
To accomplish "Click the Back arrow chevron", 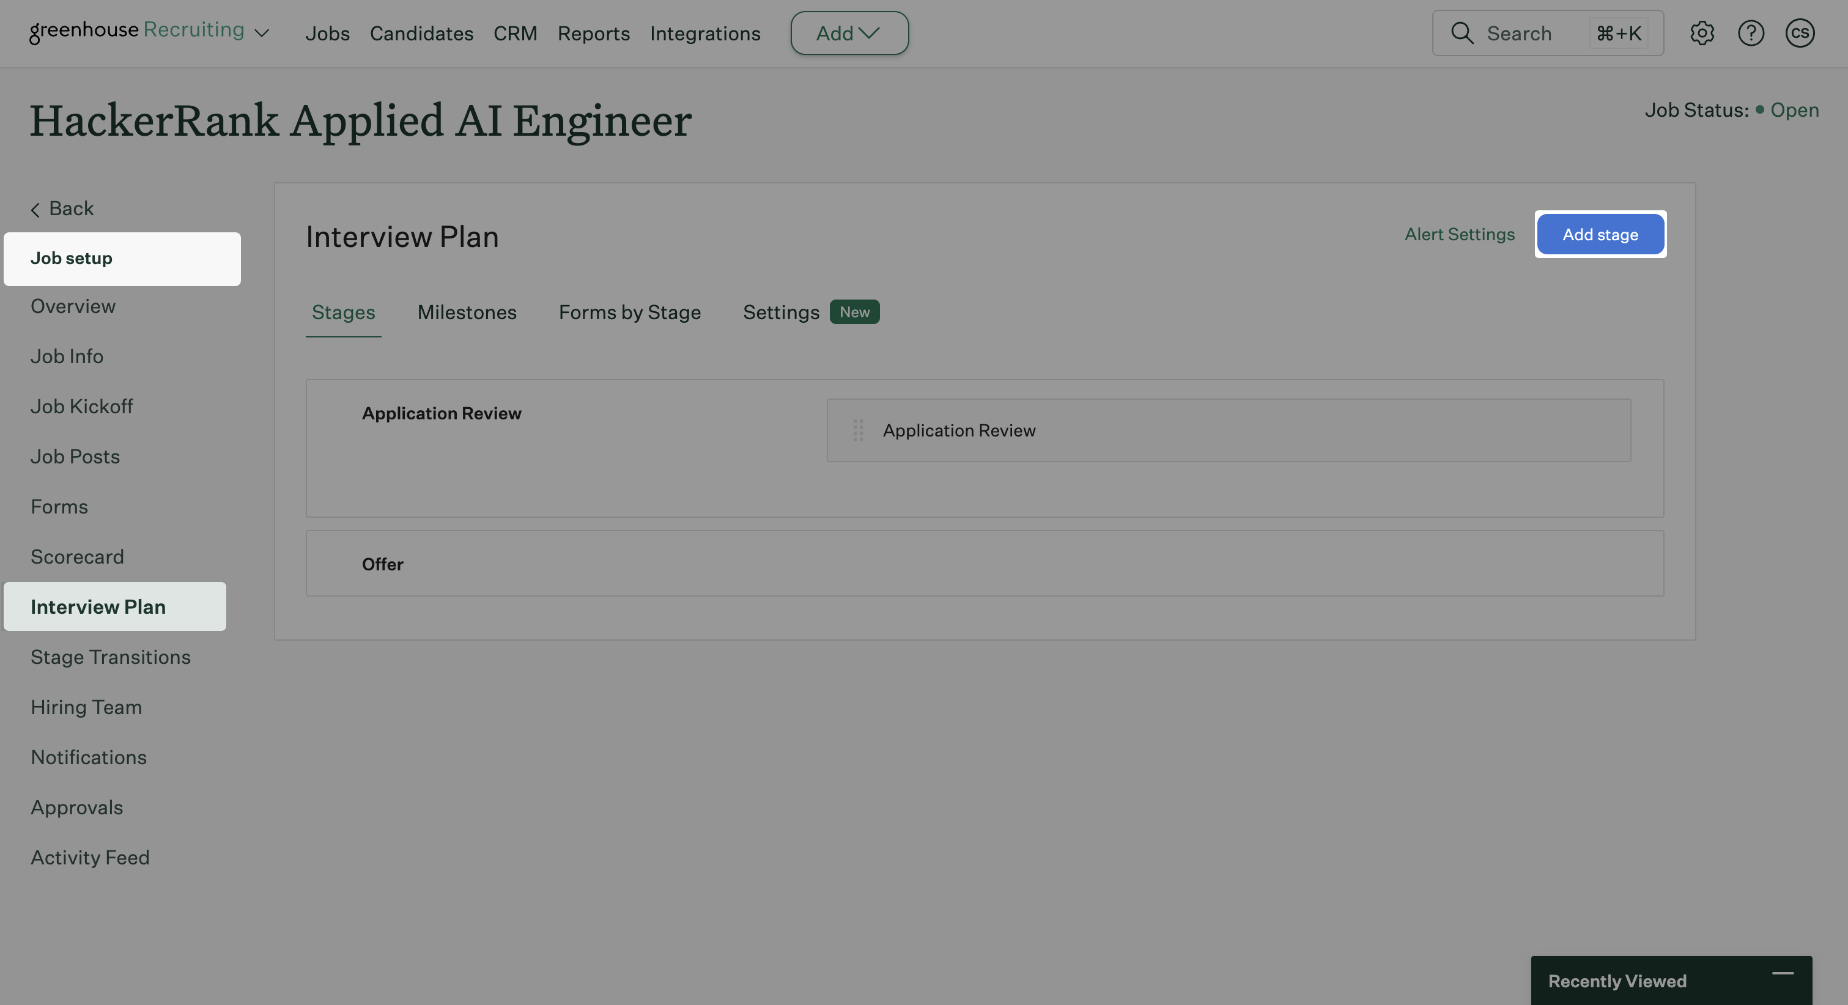I will pyautogui.click(x=35, y=210).
